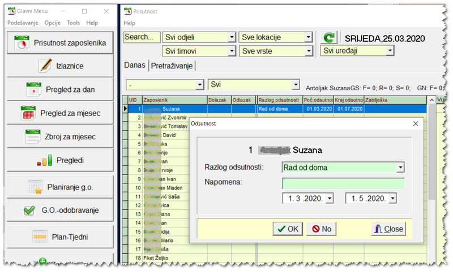Click the Izlaznice pencil icon

[45, 65]
